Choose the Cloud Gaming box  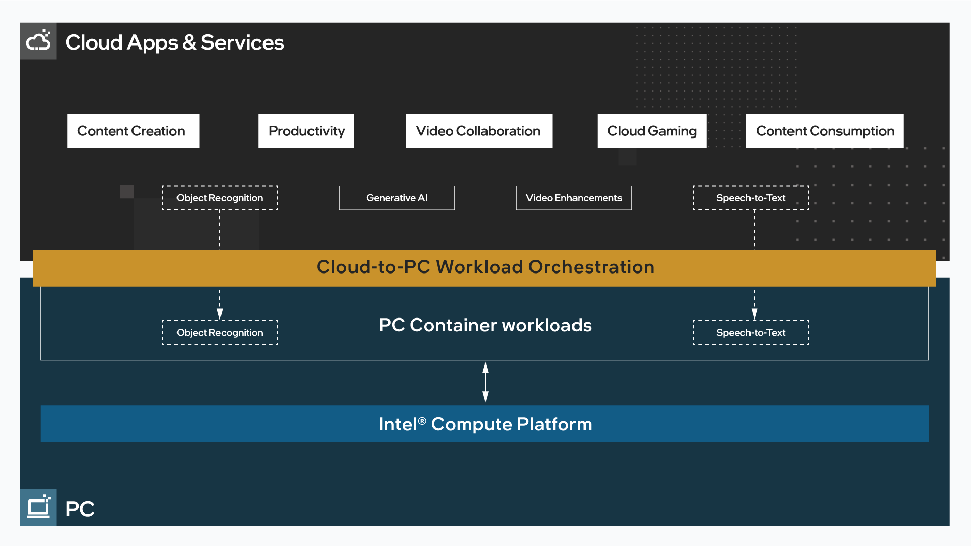[651, 131]
